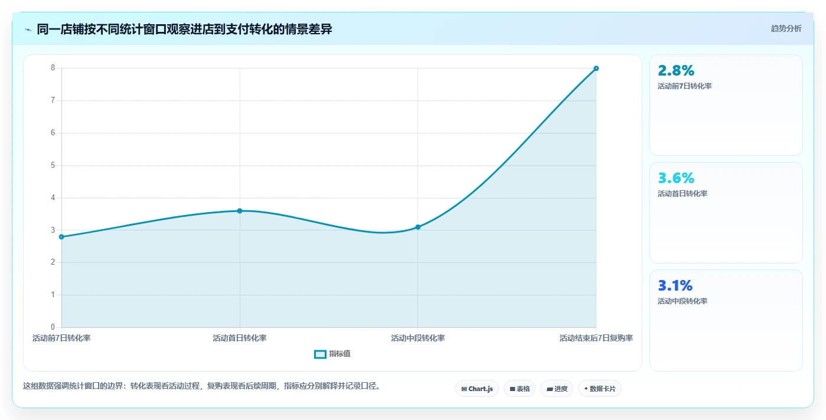826x420 pixels.
Task: Click the data point for 活动结束后7日复购率
Action: pos(596,69)
